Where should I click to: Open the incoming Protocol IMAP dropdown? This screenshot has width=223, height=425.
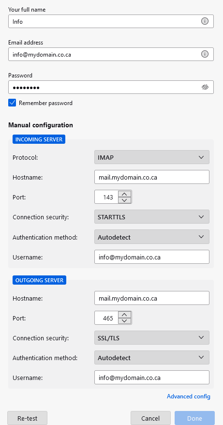coord(152,157)
